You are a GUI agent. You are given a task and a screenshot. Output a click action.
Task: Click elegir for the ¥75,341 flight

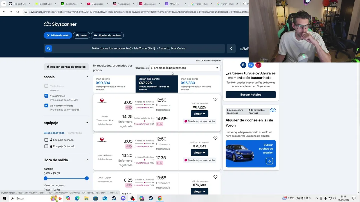click(x=199, y=153)
